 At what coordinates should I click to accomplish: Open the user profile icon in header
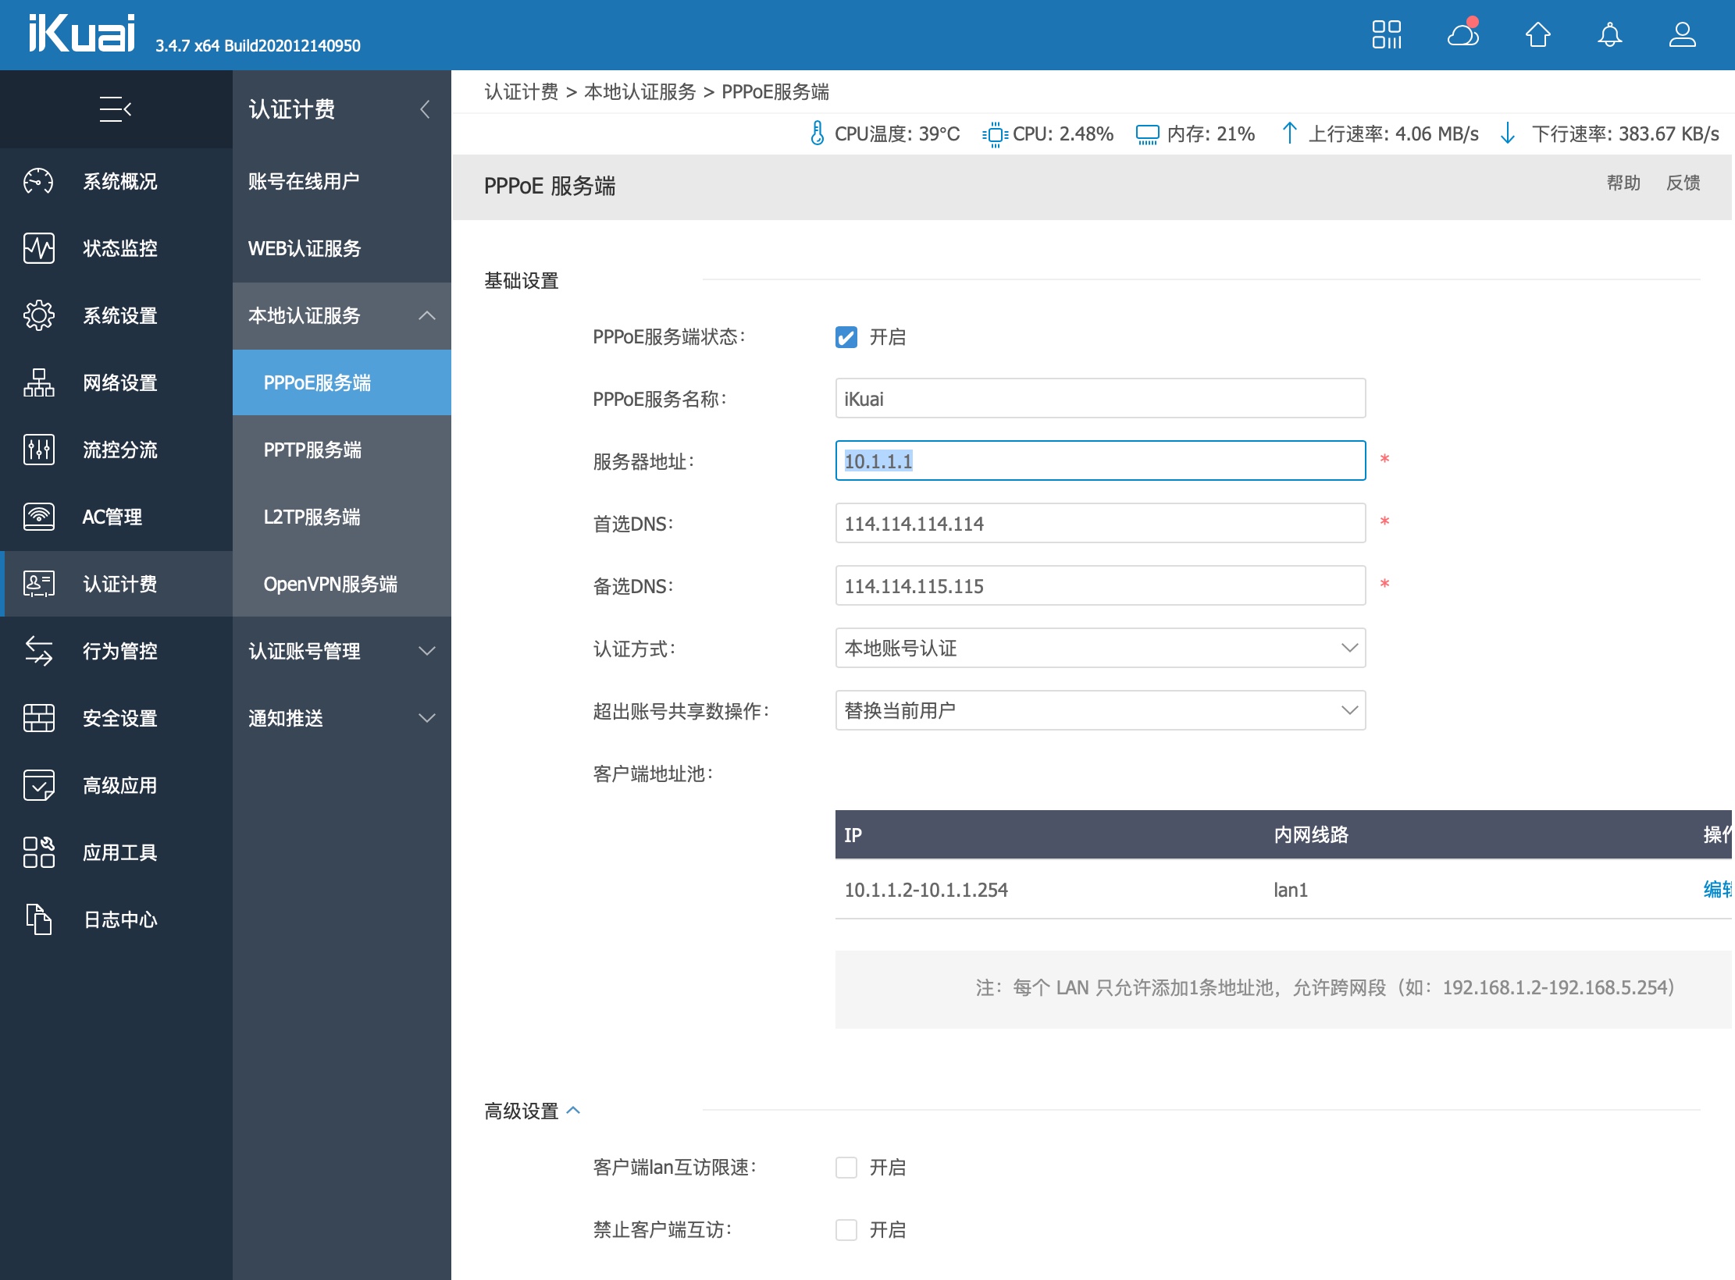[1683, 34]
